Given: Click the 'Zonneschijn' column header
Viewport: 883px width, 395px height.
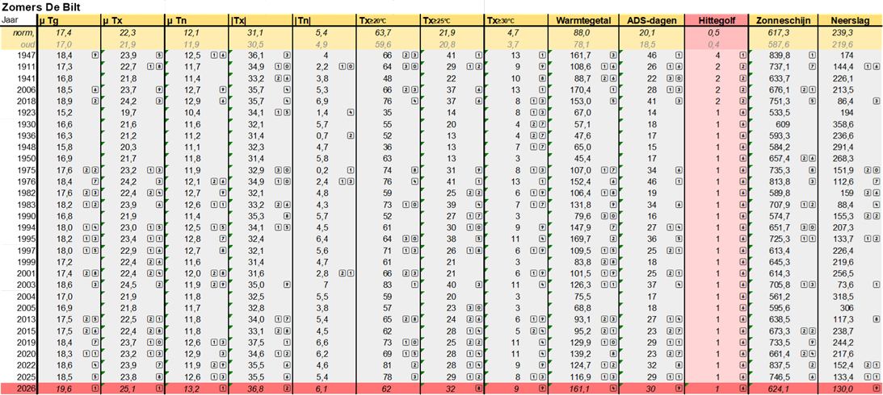Looking at the screenshot, I should pyautogui.click(x=784, y=20).
